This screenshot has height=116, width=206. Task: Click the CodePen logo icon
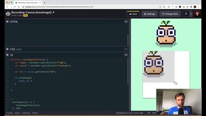(x=8, y=14)
